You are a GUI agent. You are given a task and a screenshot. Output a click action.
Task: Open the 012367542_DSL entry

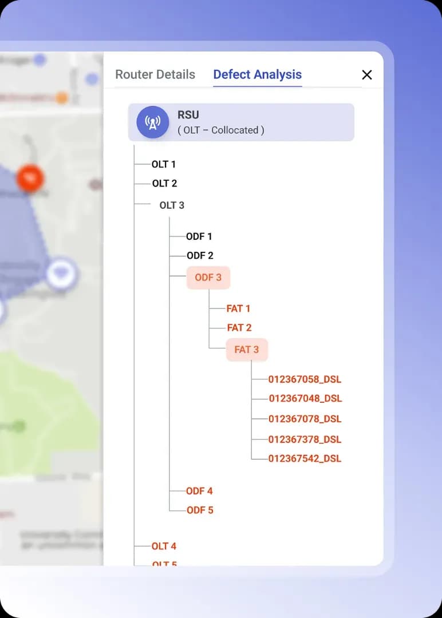coord(305,458)
